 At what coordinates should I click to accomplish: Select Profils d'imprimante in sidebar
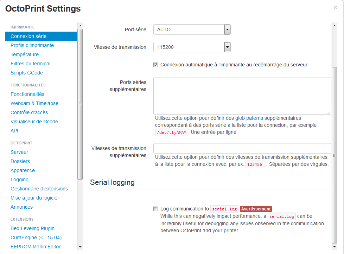32,45
